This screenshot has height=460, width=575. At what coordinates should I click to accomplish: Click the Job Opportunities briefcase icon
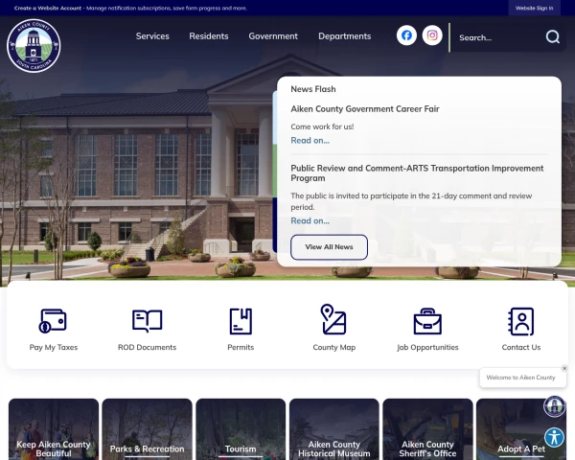[427, 320]
